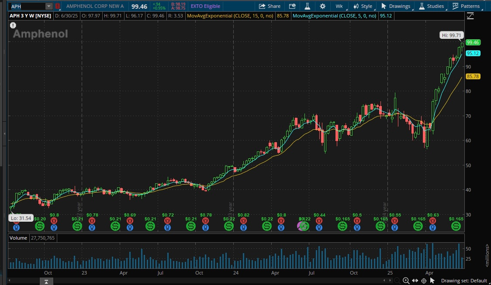The height and width of the screenshot is (285, 491).
Task: Click the zoom in magnifier icon
Action: 406,281
